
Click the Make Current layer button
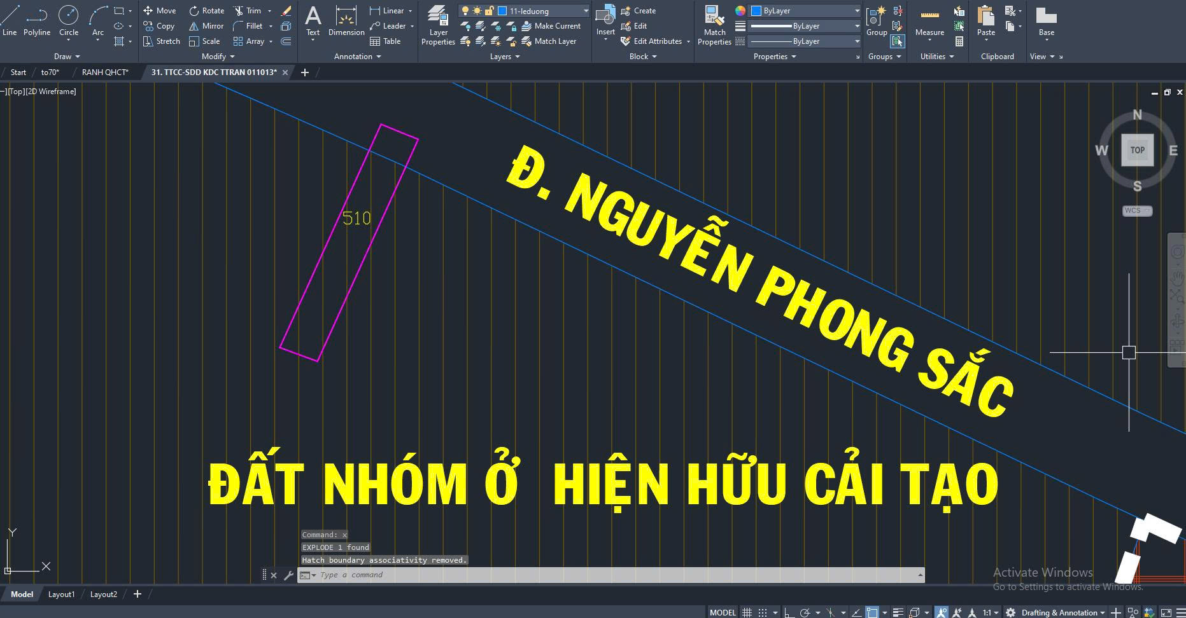551,26
